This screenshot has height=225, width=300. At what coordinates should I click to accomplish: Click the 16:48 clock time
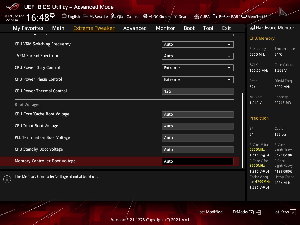coord(38,17)
